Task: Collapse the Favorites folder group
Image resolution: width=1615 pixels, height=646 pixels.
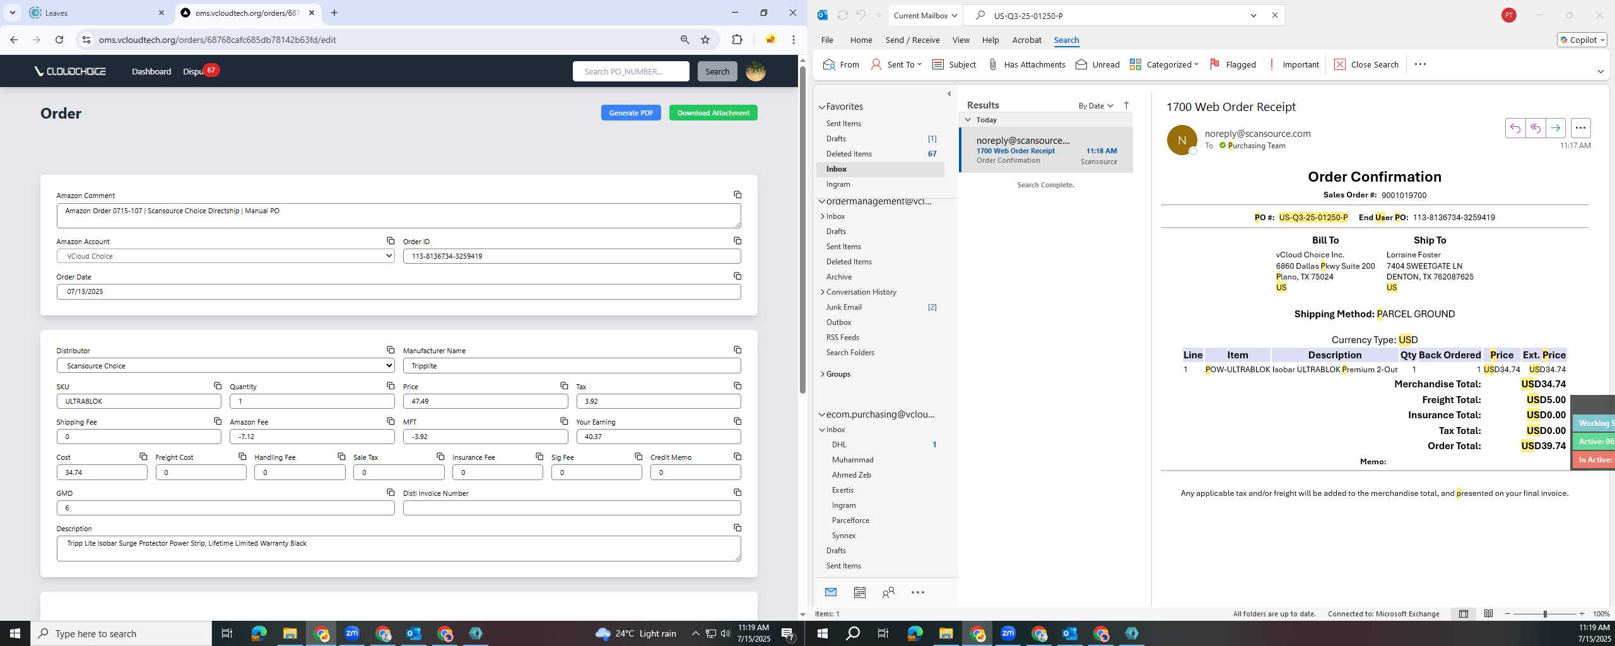Action: point(822,107)
